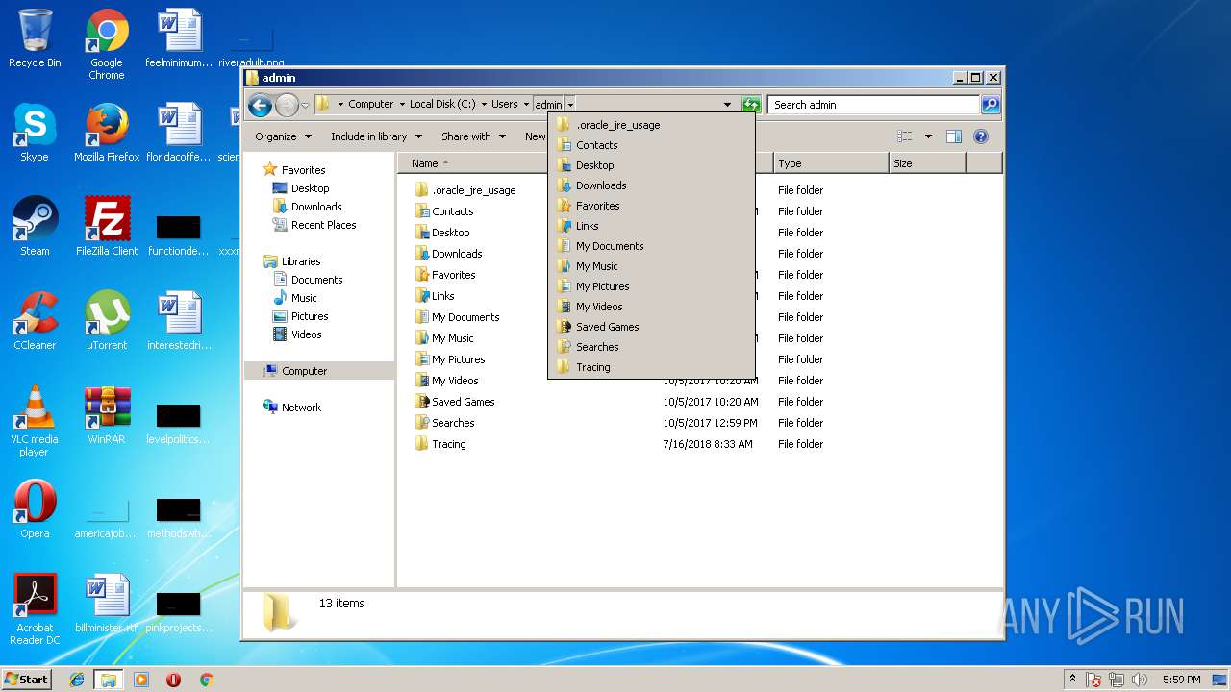Choose My Documents in breadcrumb dropdown
The image size is (1231, 692).
651,246
